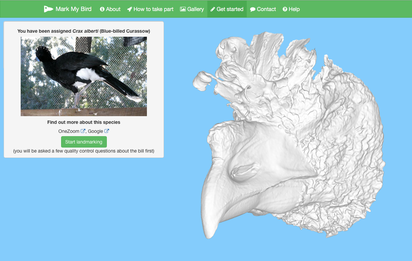Click the Mark My Bird logo icon
Screen dimensions: 412x261
(48, 9)
